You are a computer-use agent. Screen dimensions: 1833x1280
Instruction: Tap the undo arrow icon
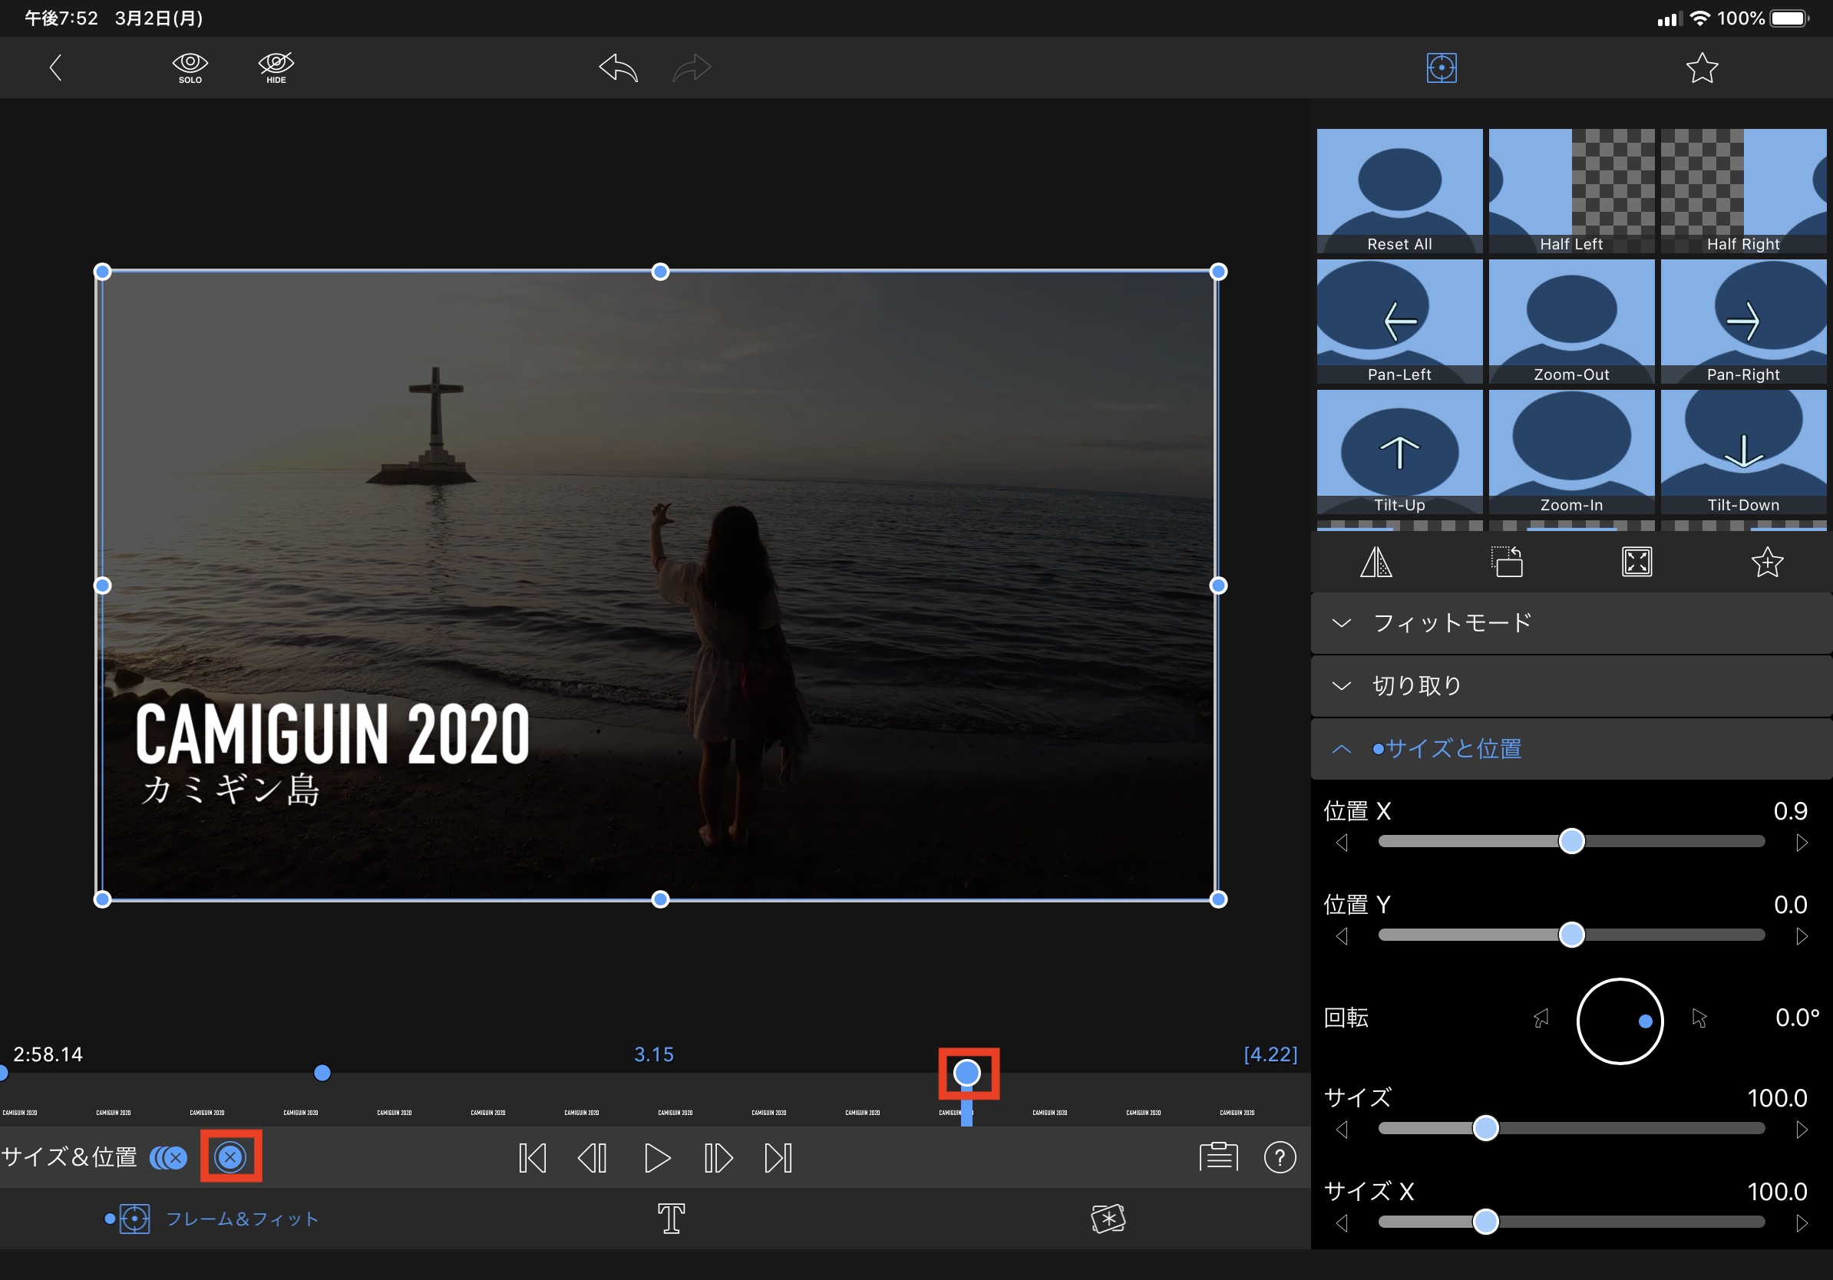tap(619, 68)
